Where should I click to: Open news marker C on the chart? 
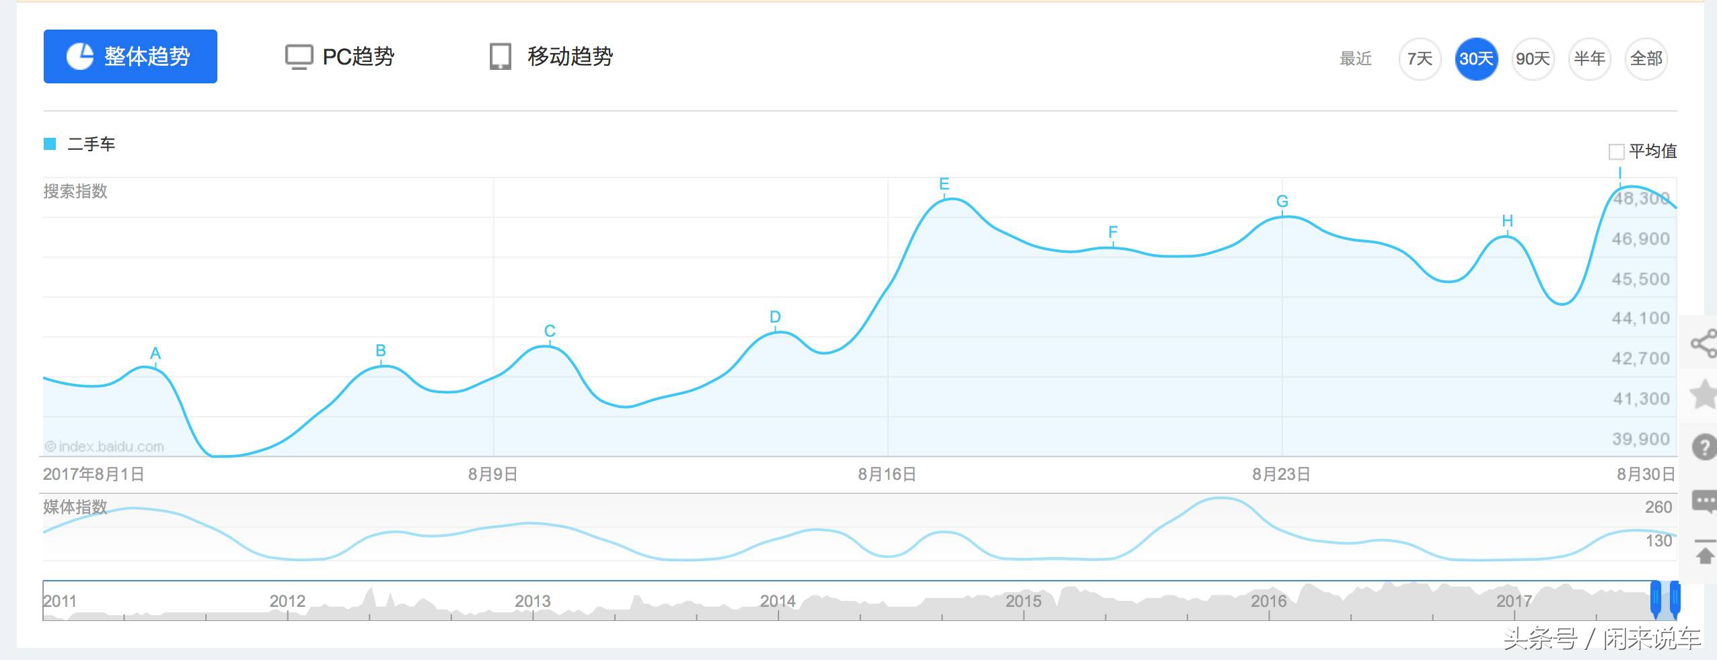[x=550, y=331]
